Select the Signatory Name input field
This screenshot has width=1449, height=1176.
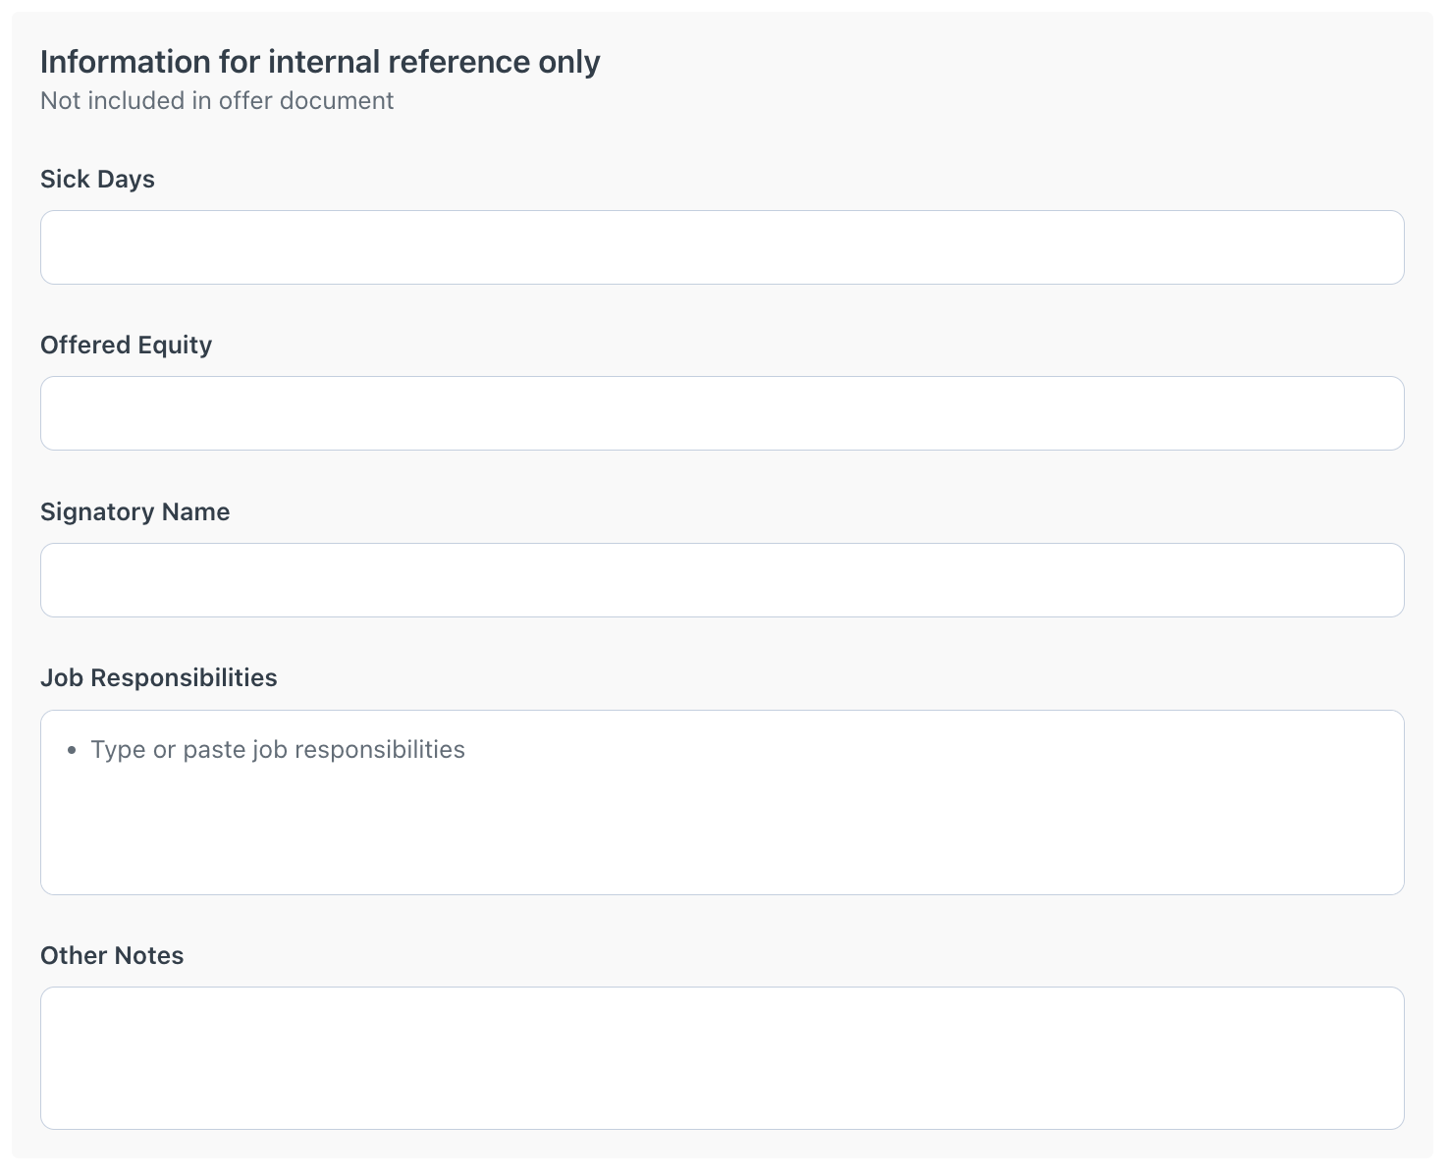(722, 580)
